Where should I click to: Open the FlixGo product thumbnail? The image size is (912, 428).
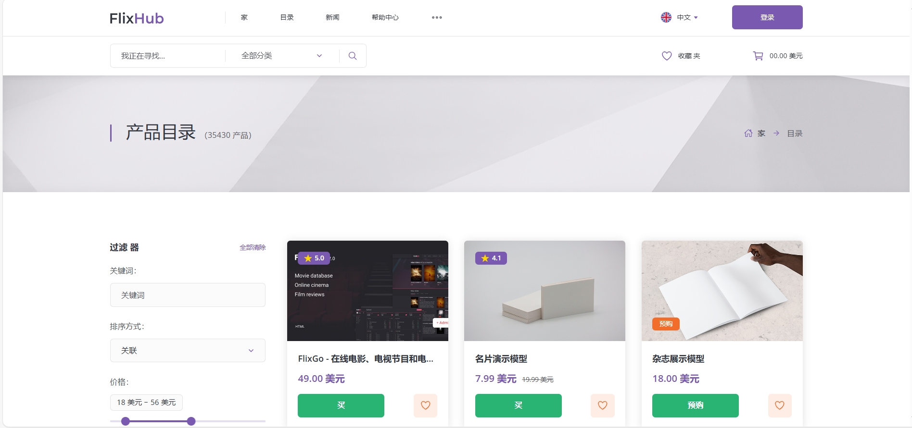click(367, 291)
